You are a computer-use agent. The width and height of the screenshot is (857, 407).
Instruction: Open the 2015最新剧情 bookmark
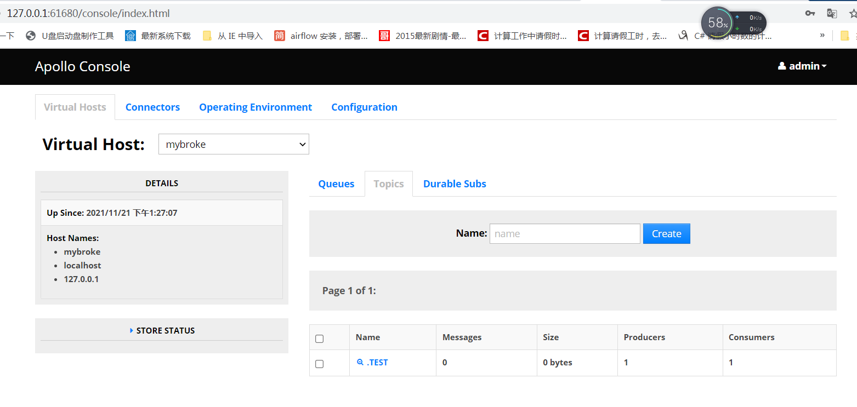click(x=423, y=36)
